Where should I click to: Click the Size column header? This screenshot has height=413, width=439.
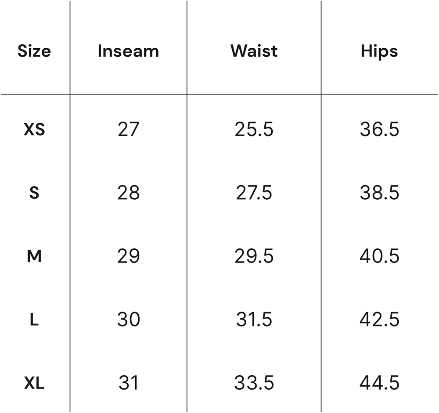pyautogui.click(x=34, y=51)
